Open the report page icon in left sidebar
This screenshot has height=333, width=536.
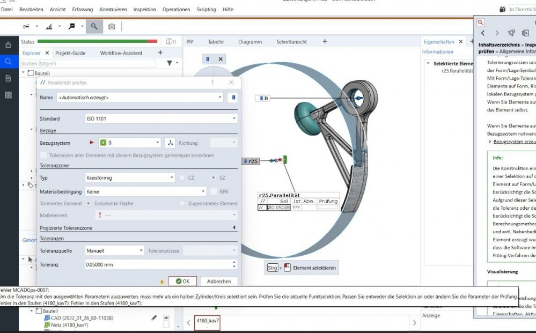[x=8, y=78]
